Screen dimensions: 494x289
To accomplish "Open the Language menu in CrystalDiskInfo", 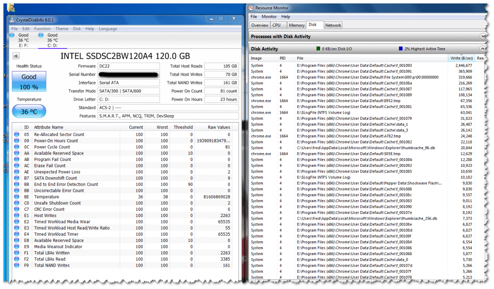I will (x=108, y=29).
